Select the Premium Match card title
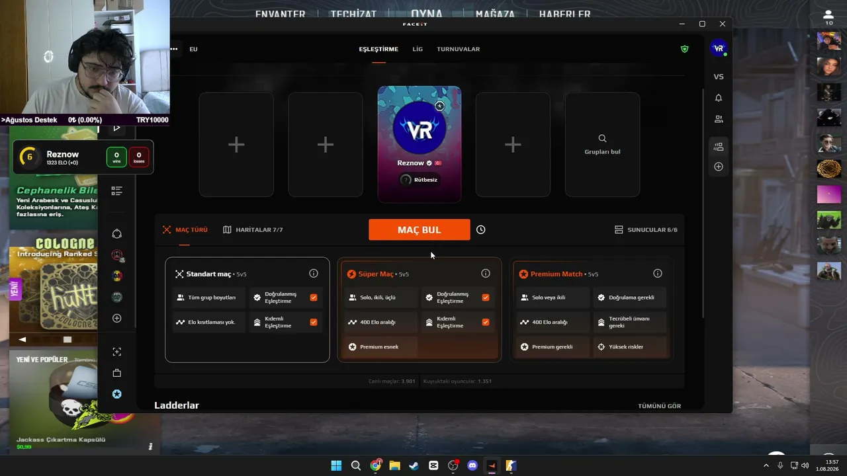 tap(557, 274)
